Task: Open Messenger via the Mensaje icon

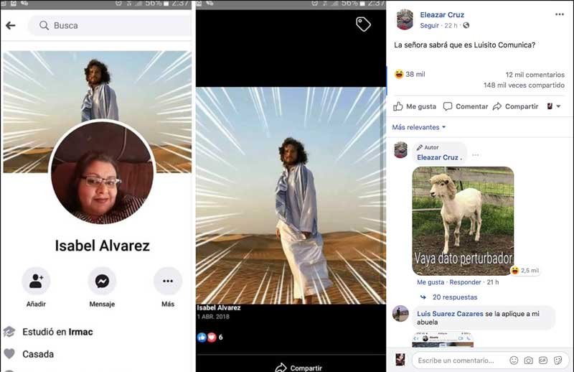Action: click(102, 282)
